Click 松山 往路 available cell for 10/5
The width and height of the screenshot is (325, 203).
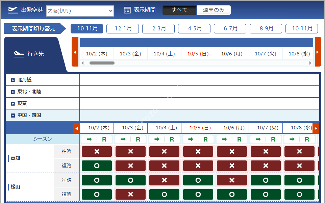click(198, 180)
